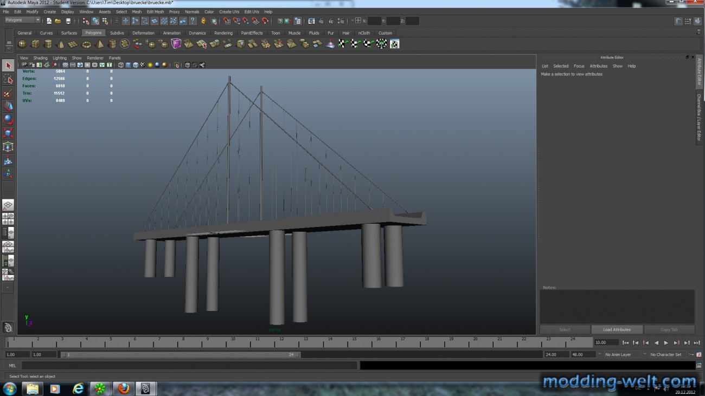Image resolution: width=705 pixels, height=396 pixels.
Task: Toggle Select by Hierarchy mode
Action: coord(86,21)
